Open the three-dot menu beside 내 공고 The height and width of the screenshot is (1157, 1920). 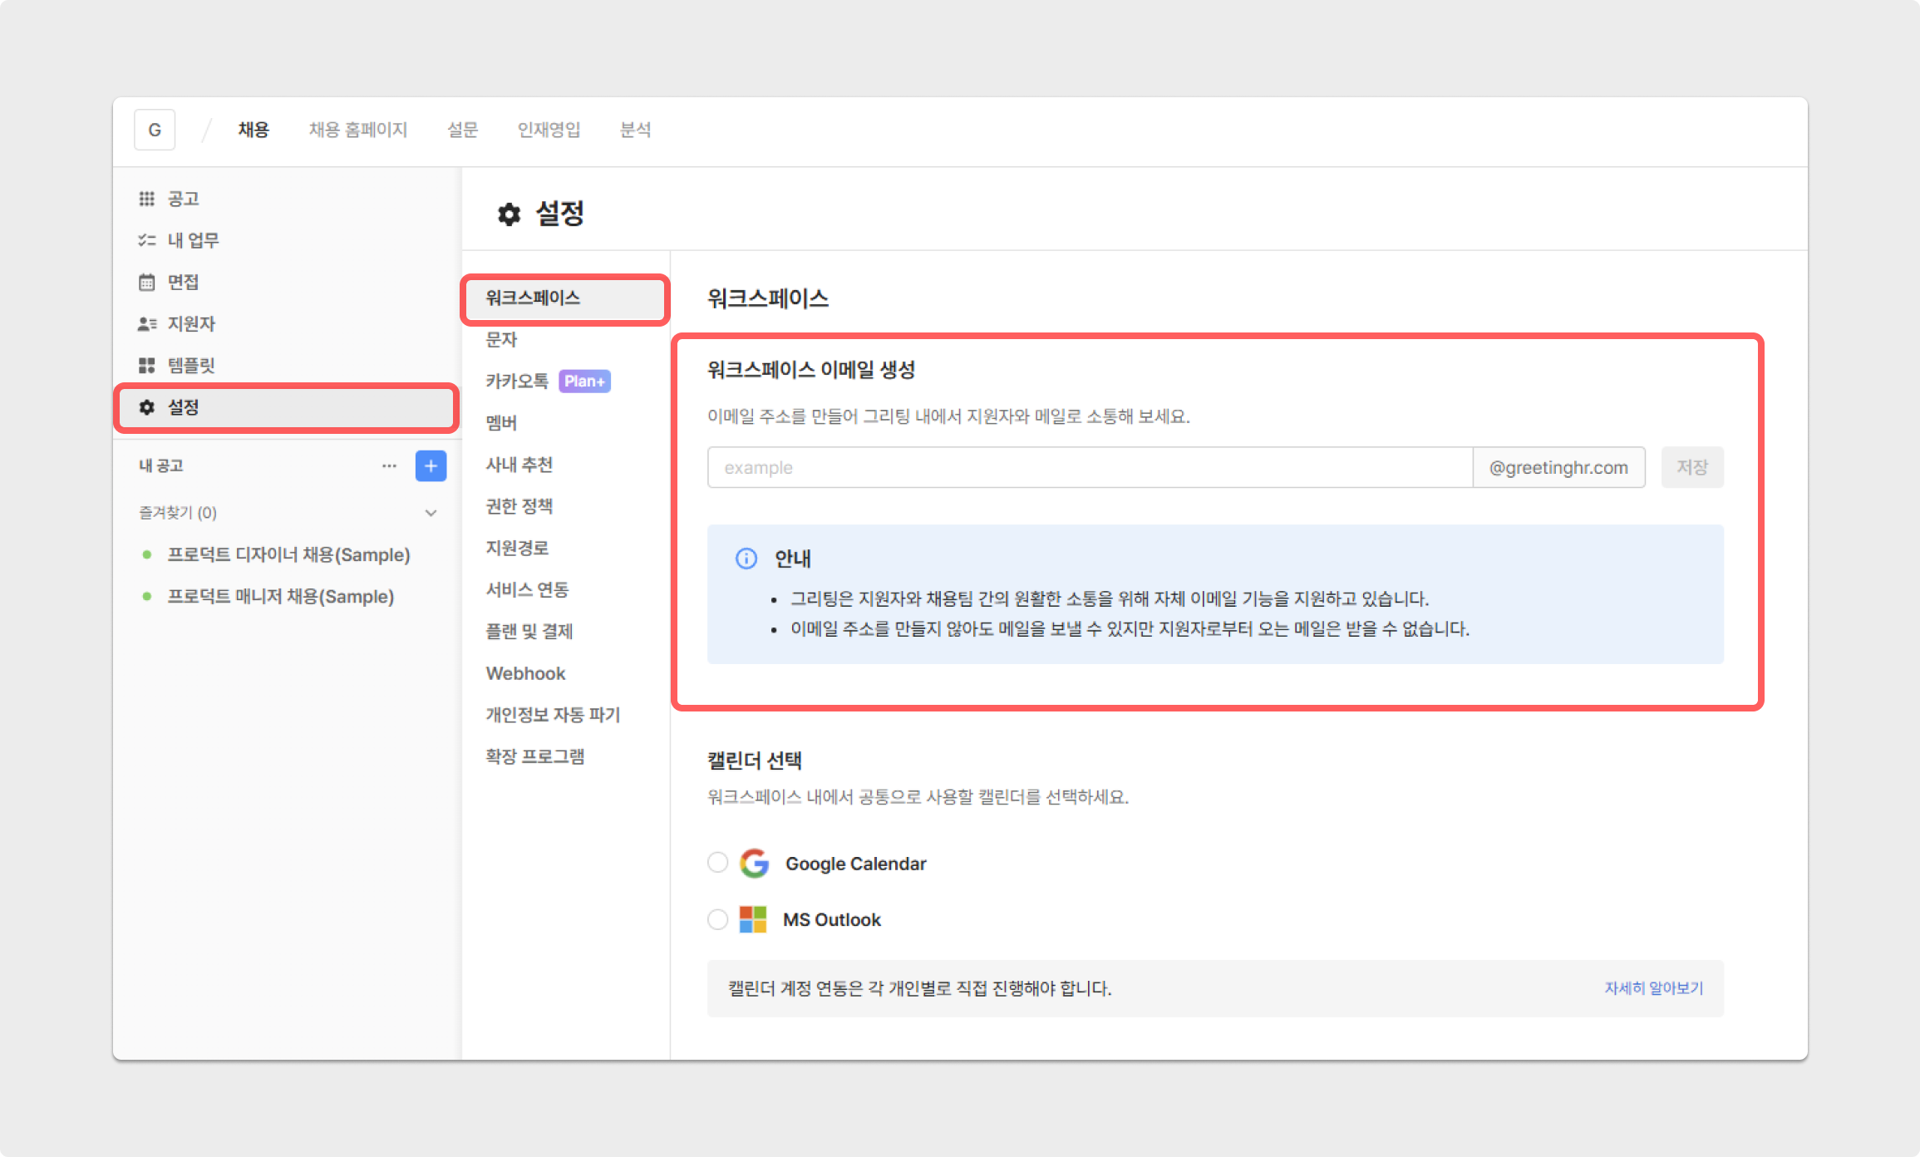(389, 466)
